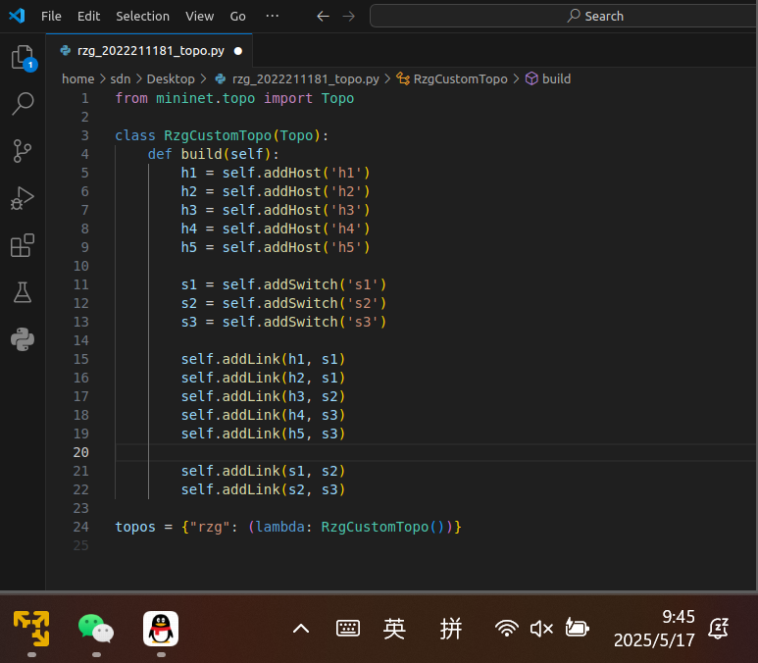This screenshot has height=663, width=758.
Task: Open the Source Control view
Action: [22, 150]
